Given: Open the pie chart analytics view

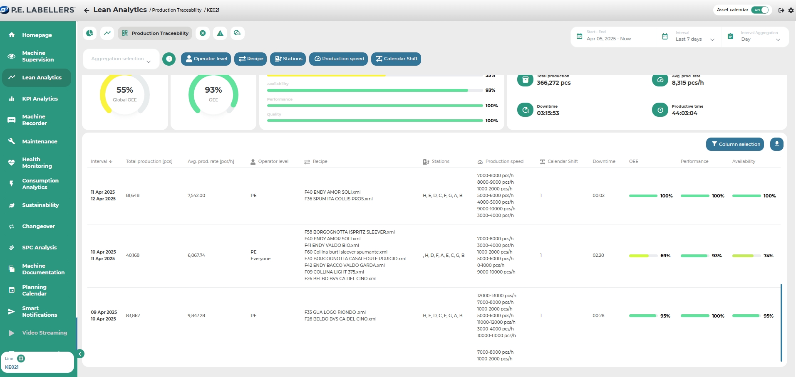Looking at the screenshot, I should tap(89, 33).
